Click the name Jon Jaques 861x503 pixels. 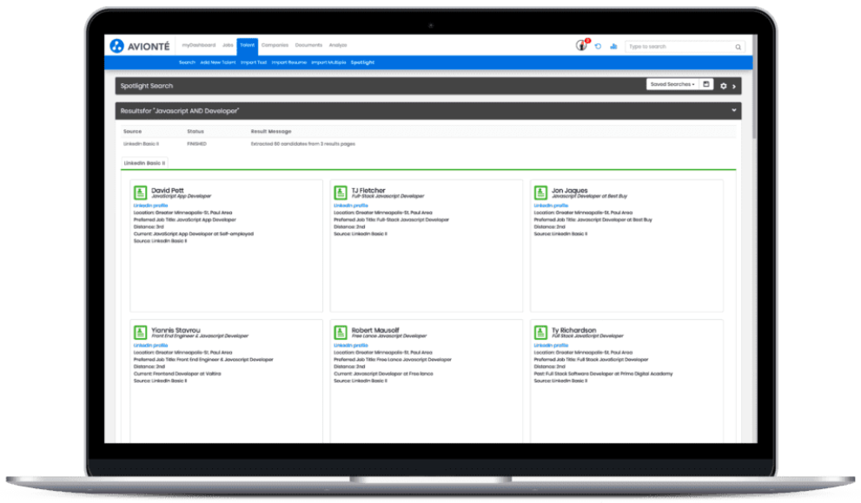point(569,190)
